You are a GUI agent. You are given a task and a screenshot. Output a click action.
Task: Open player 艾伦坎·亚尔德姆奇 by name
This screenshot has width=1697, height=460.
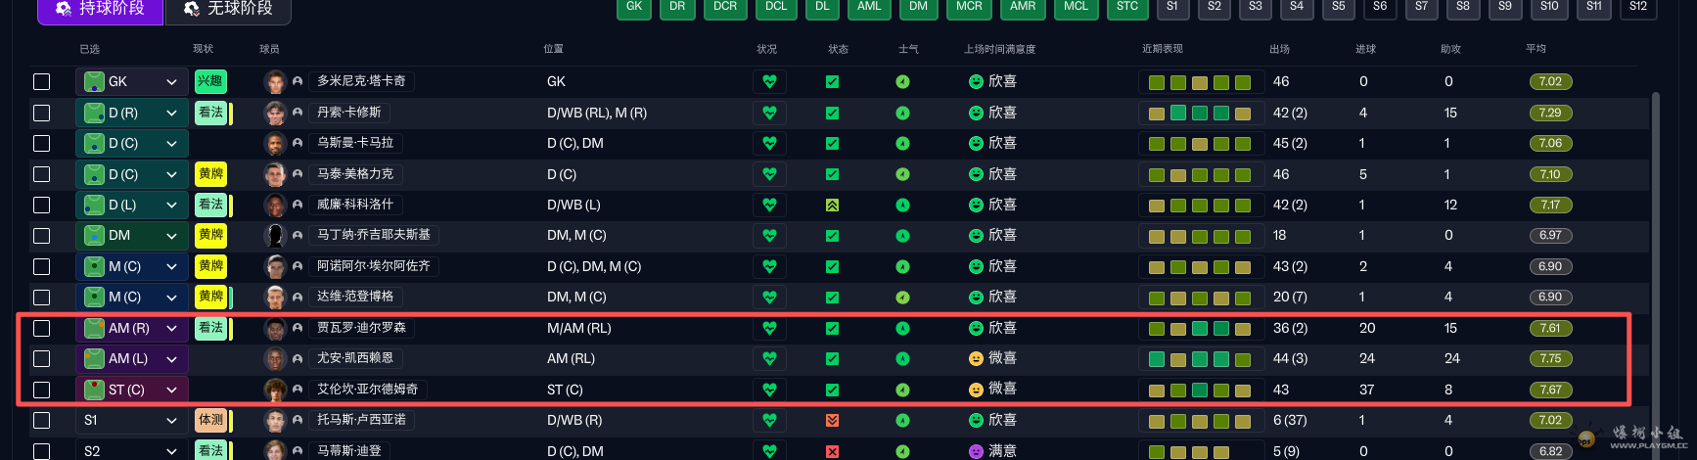tap(367, 390)
